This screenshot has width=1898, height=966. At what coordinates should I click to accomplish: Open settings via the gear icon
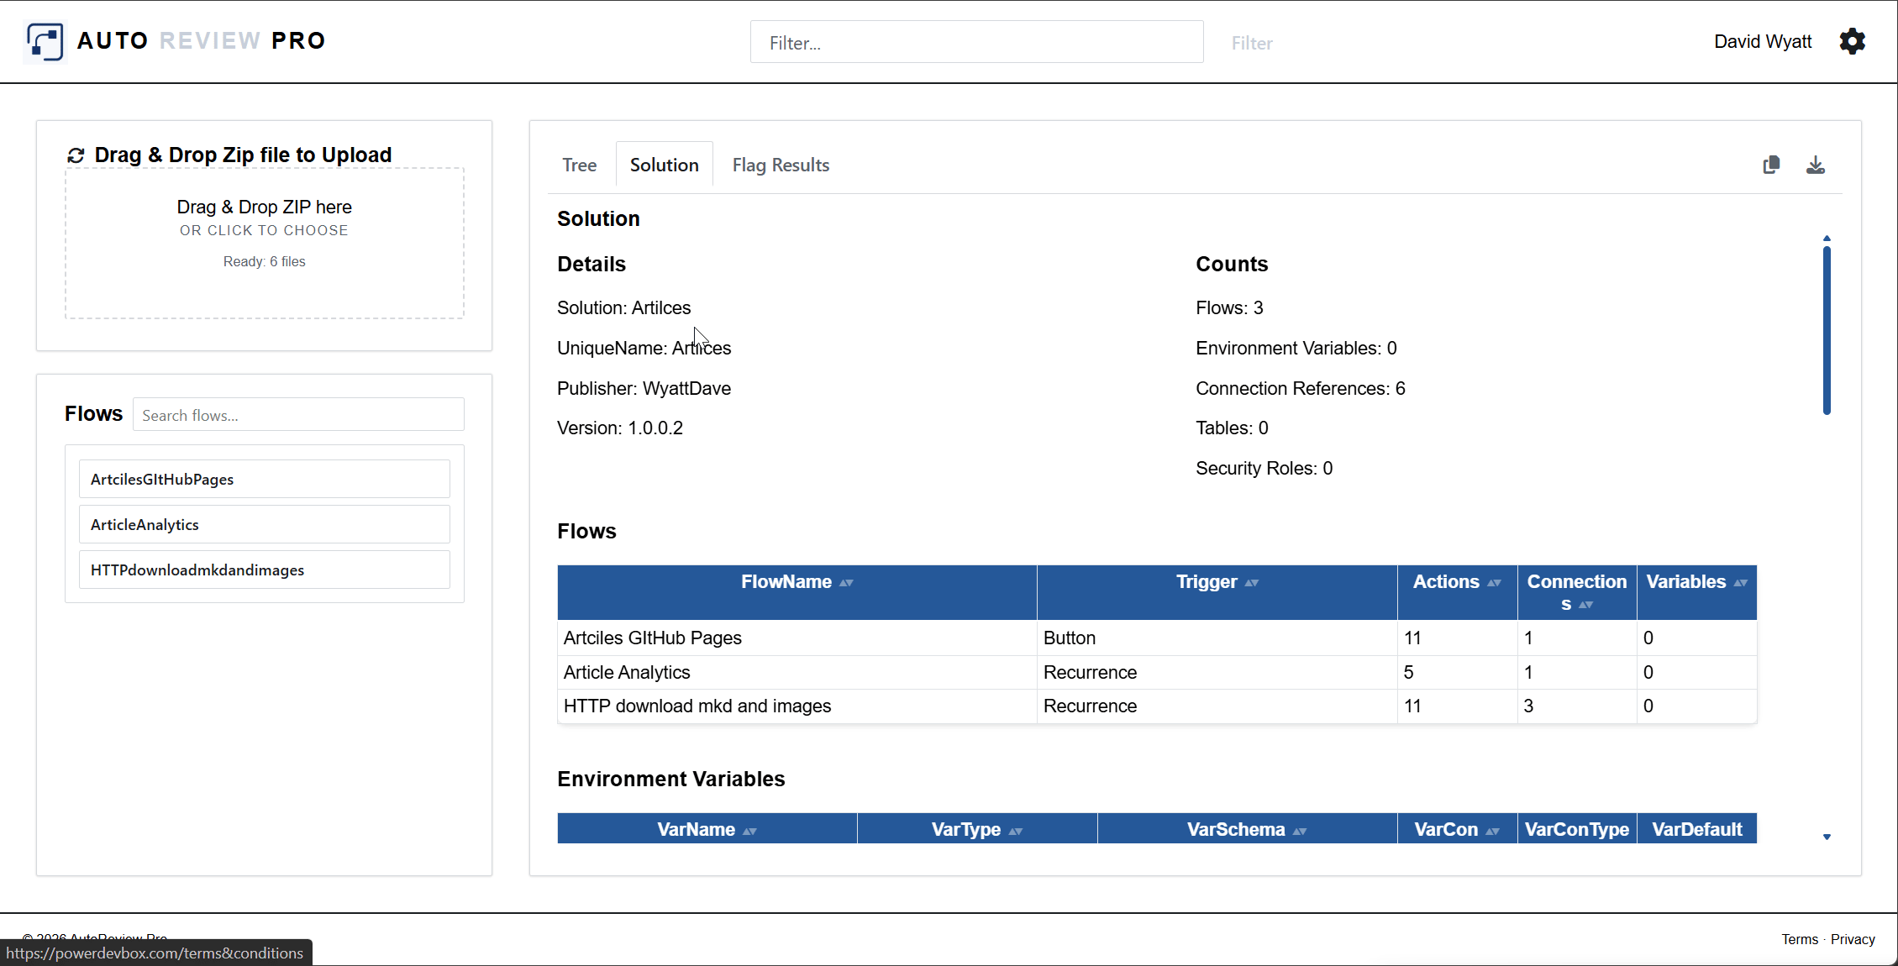coord(1852,41)
